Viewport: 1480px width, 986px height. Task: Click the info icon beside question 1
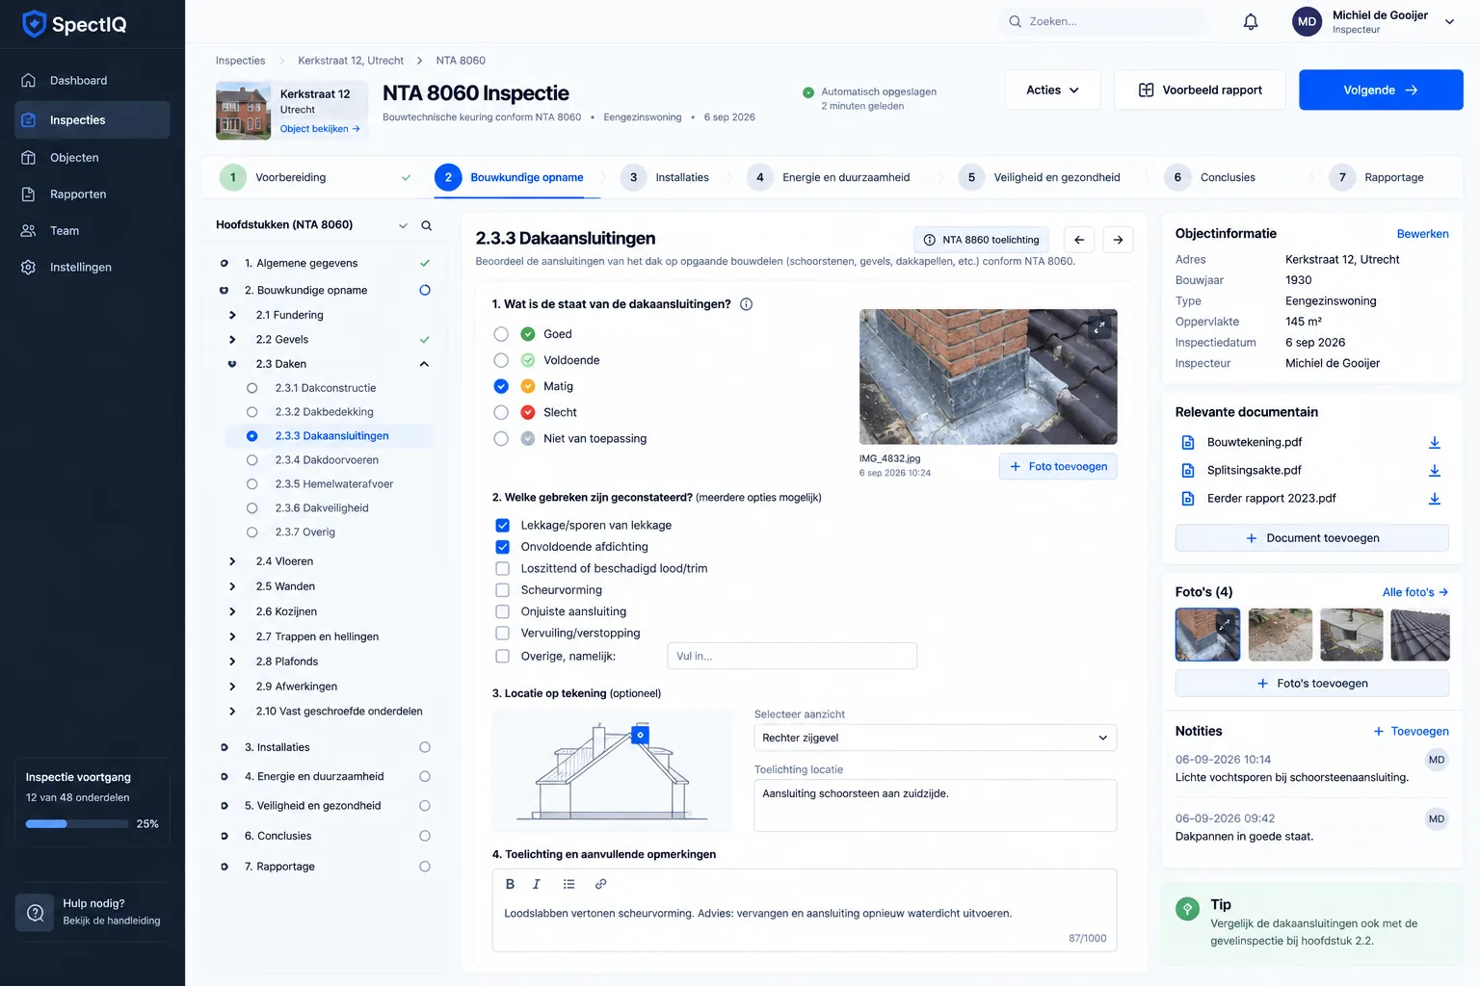tap(746, 304)
